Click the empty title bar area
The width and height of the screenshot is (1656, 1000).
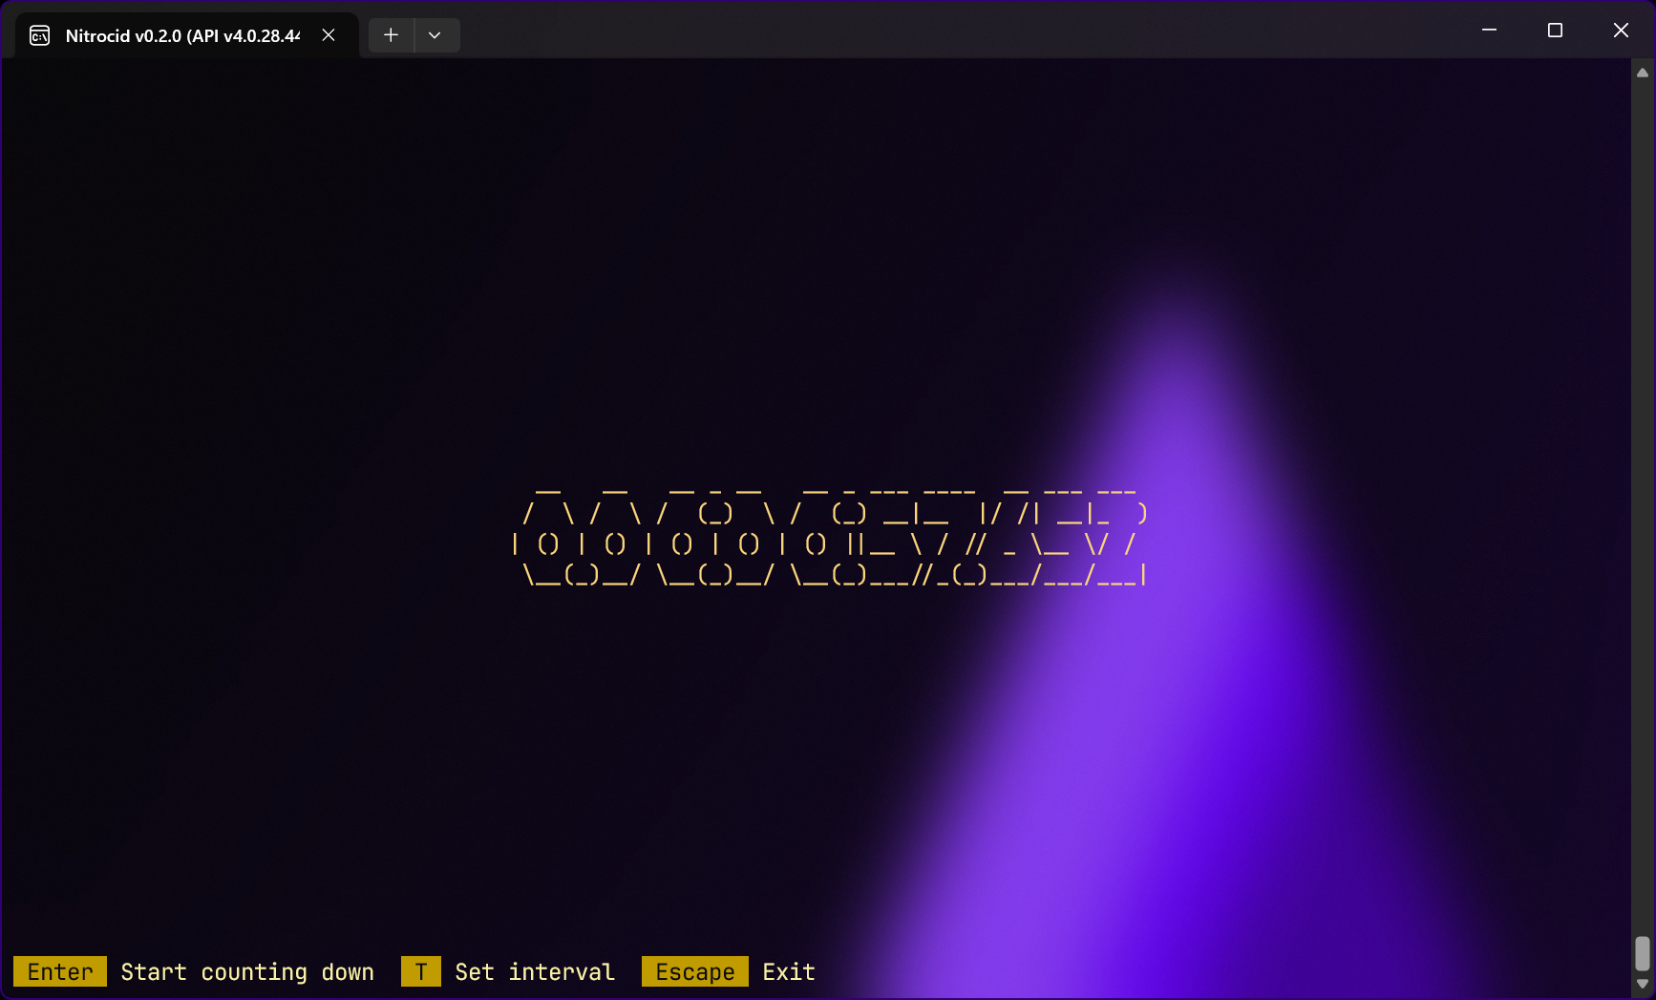[955, 31]
